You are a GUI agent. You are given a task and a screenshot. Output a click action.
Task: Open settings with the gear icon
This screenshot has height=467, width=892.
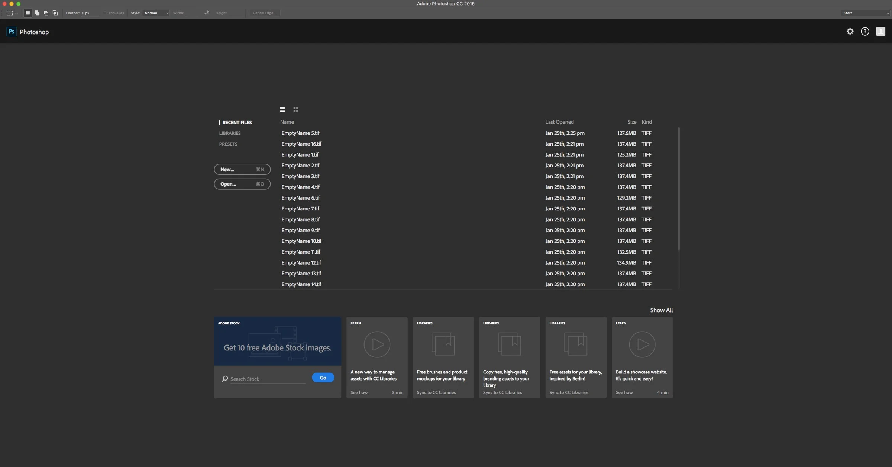coord(850,32)
